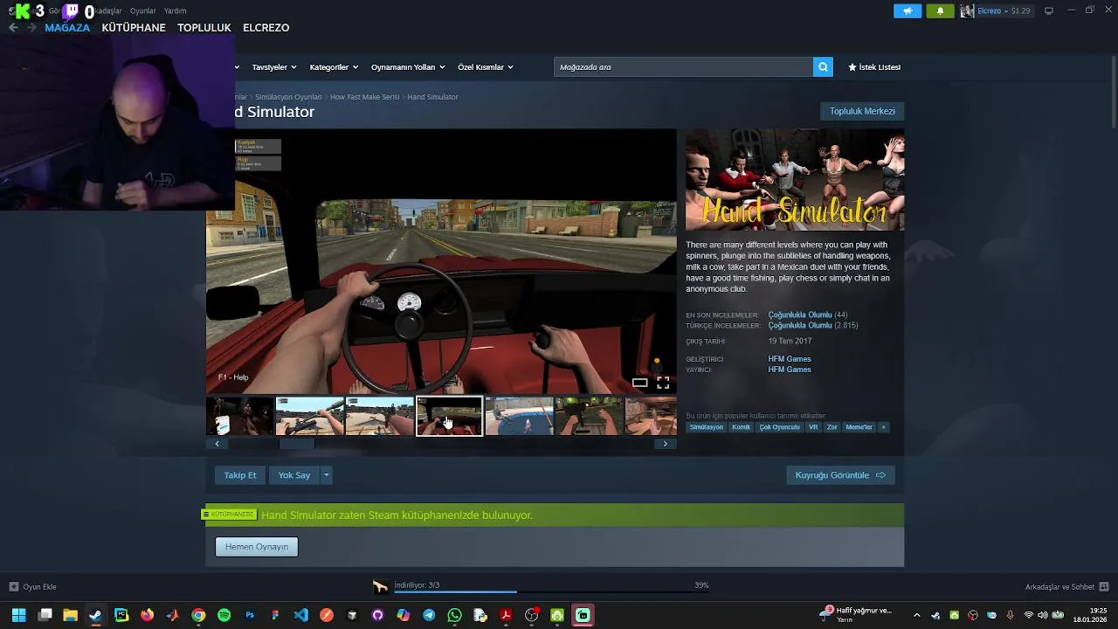This screenshot has width=1118, height=629.
Task: Click Kuyruğu Görüntüle button
Action: click(840, 475)
